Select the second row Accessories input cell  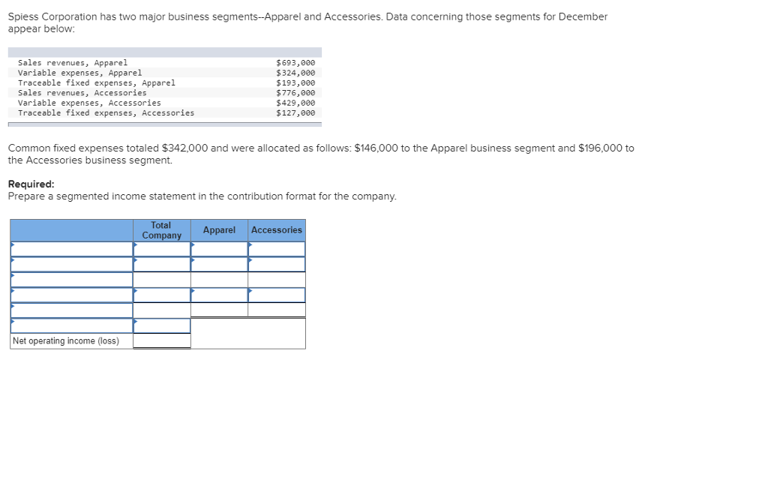tap(277, 265)
